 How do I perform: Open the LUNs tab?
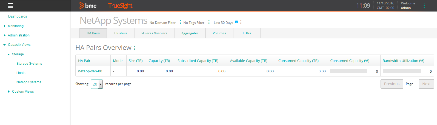point(247,33)
